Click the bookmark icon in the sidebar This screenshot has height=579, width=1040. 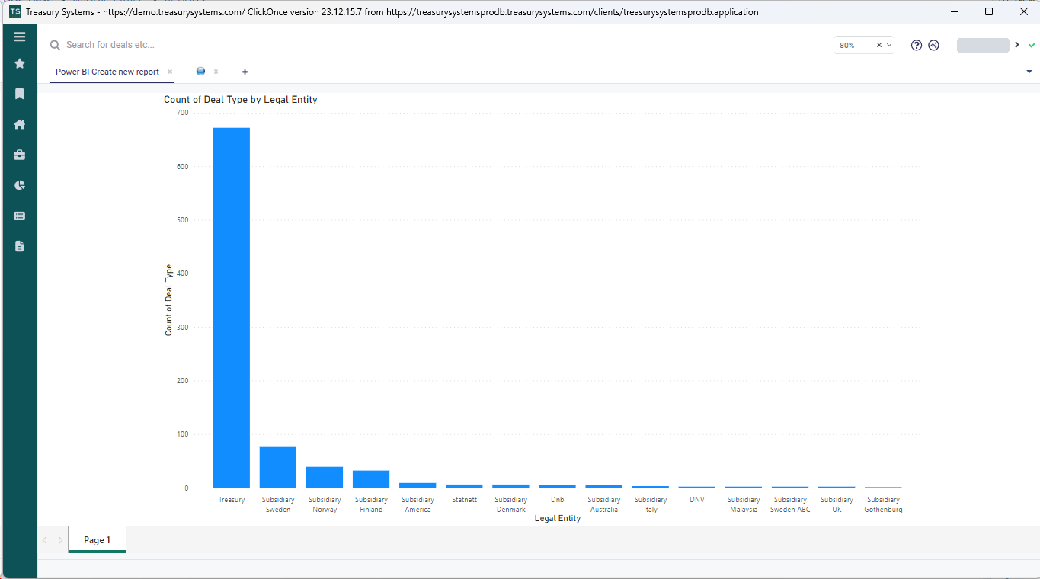20,94
